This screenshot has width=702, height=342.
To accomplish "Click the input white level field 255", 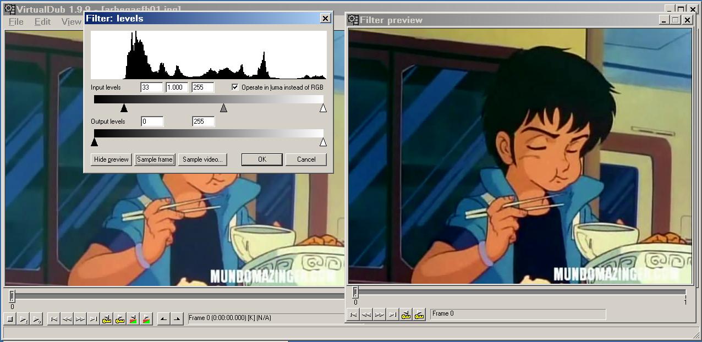I will (203, 87).
